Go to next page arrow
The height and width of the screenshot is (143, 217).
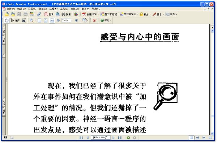pos(113,138)
